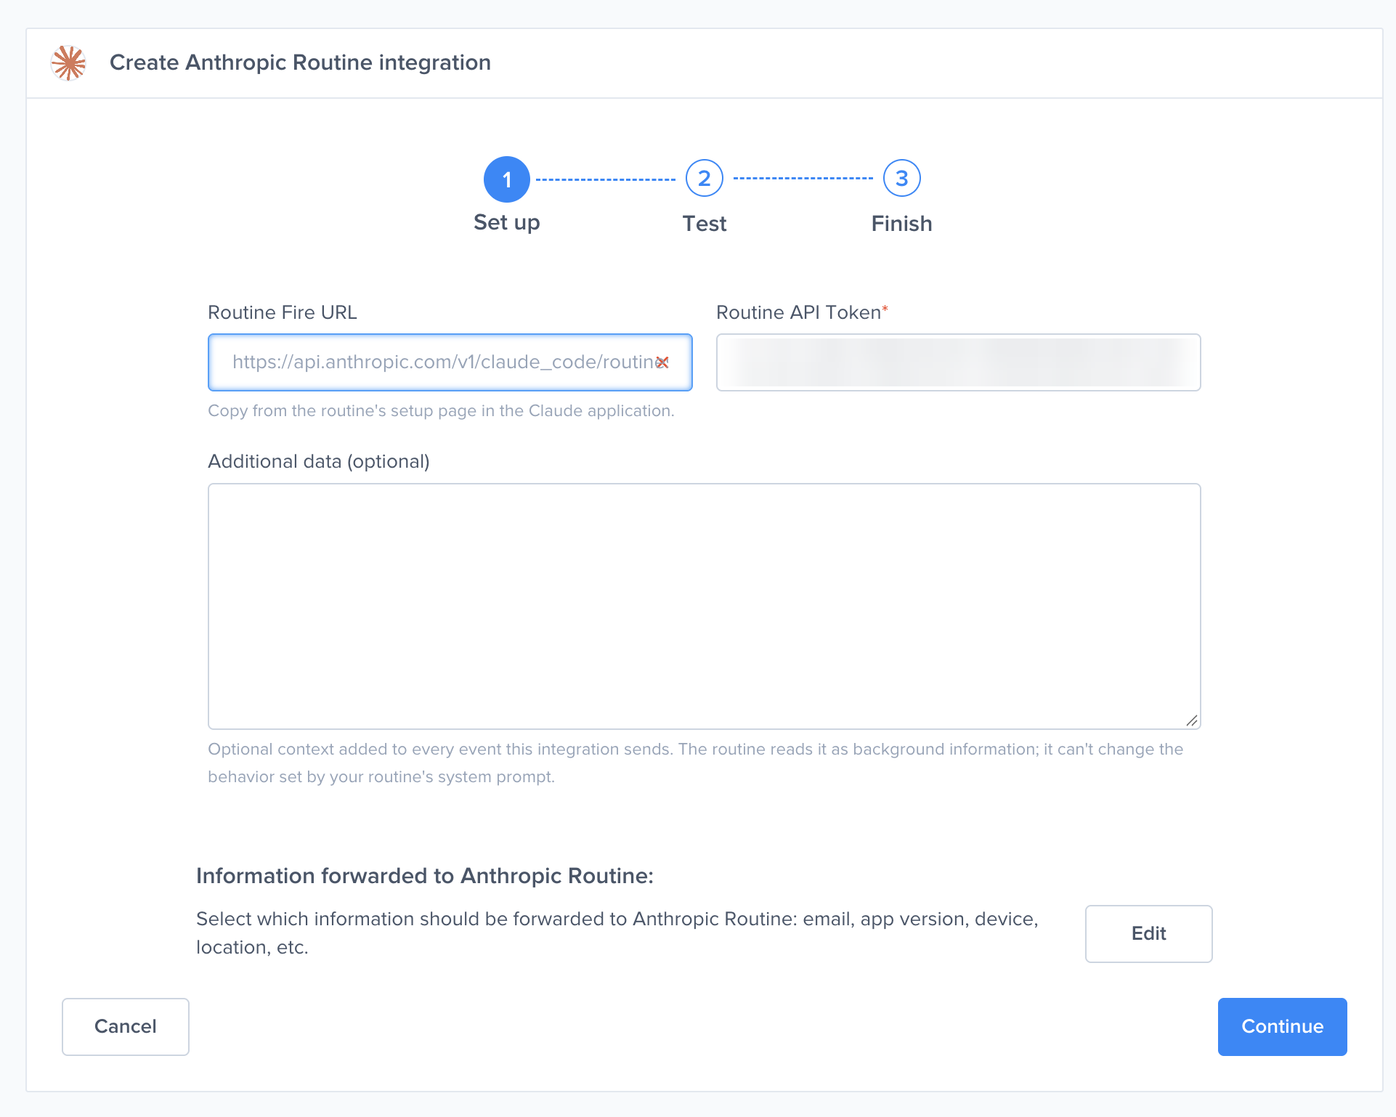Click 'Information forwarded to Anthropic Routine:' heading
1396x1117 pixels.
(425, 876)
